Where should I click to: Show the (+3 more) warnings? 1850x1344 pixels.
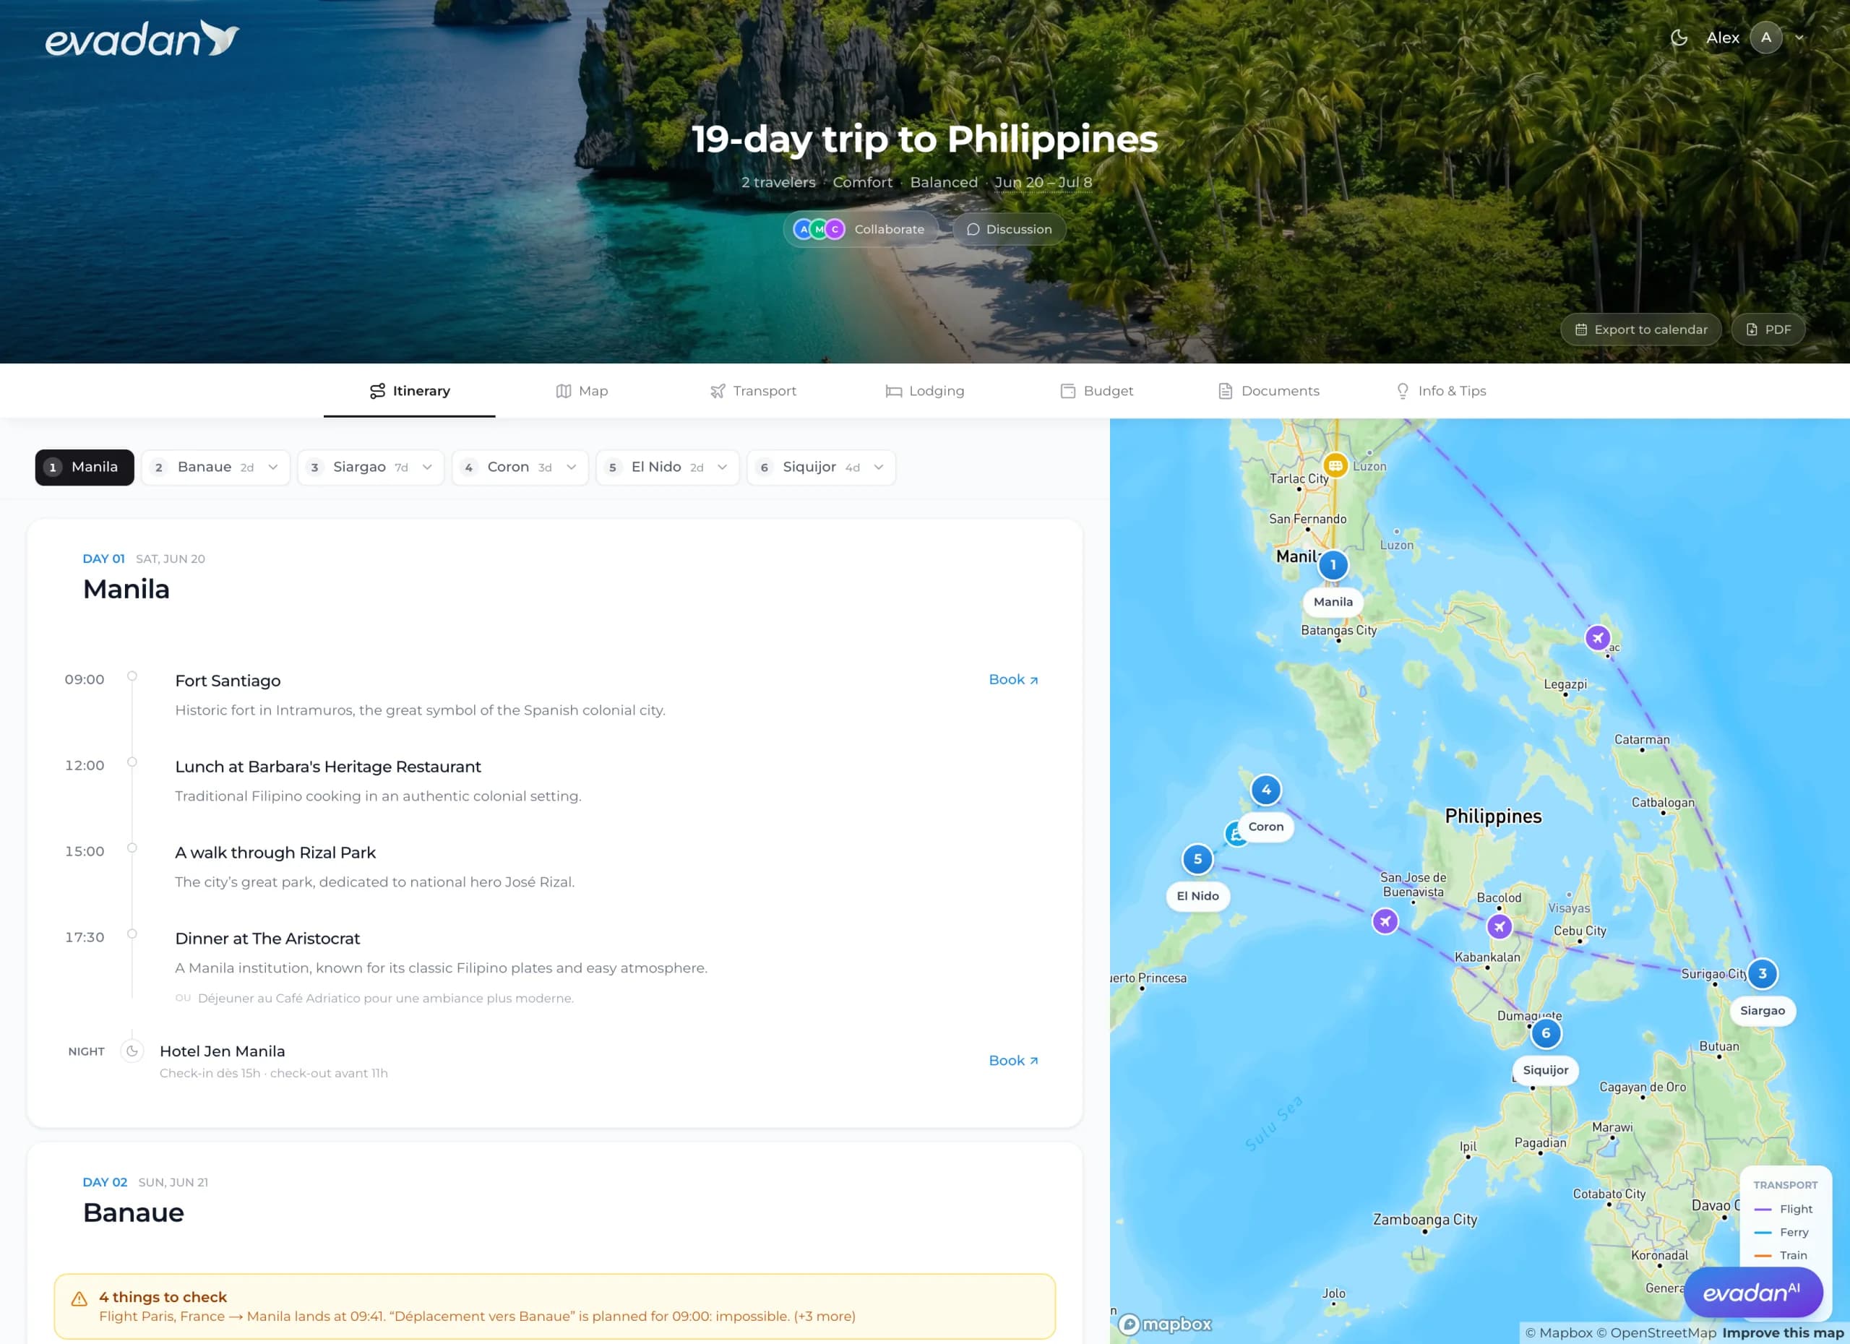825,1317
